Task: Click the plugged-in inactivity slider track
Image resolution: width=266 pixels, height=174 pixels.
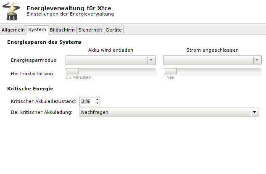Action: pos(212,71)
